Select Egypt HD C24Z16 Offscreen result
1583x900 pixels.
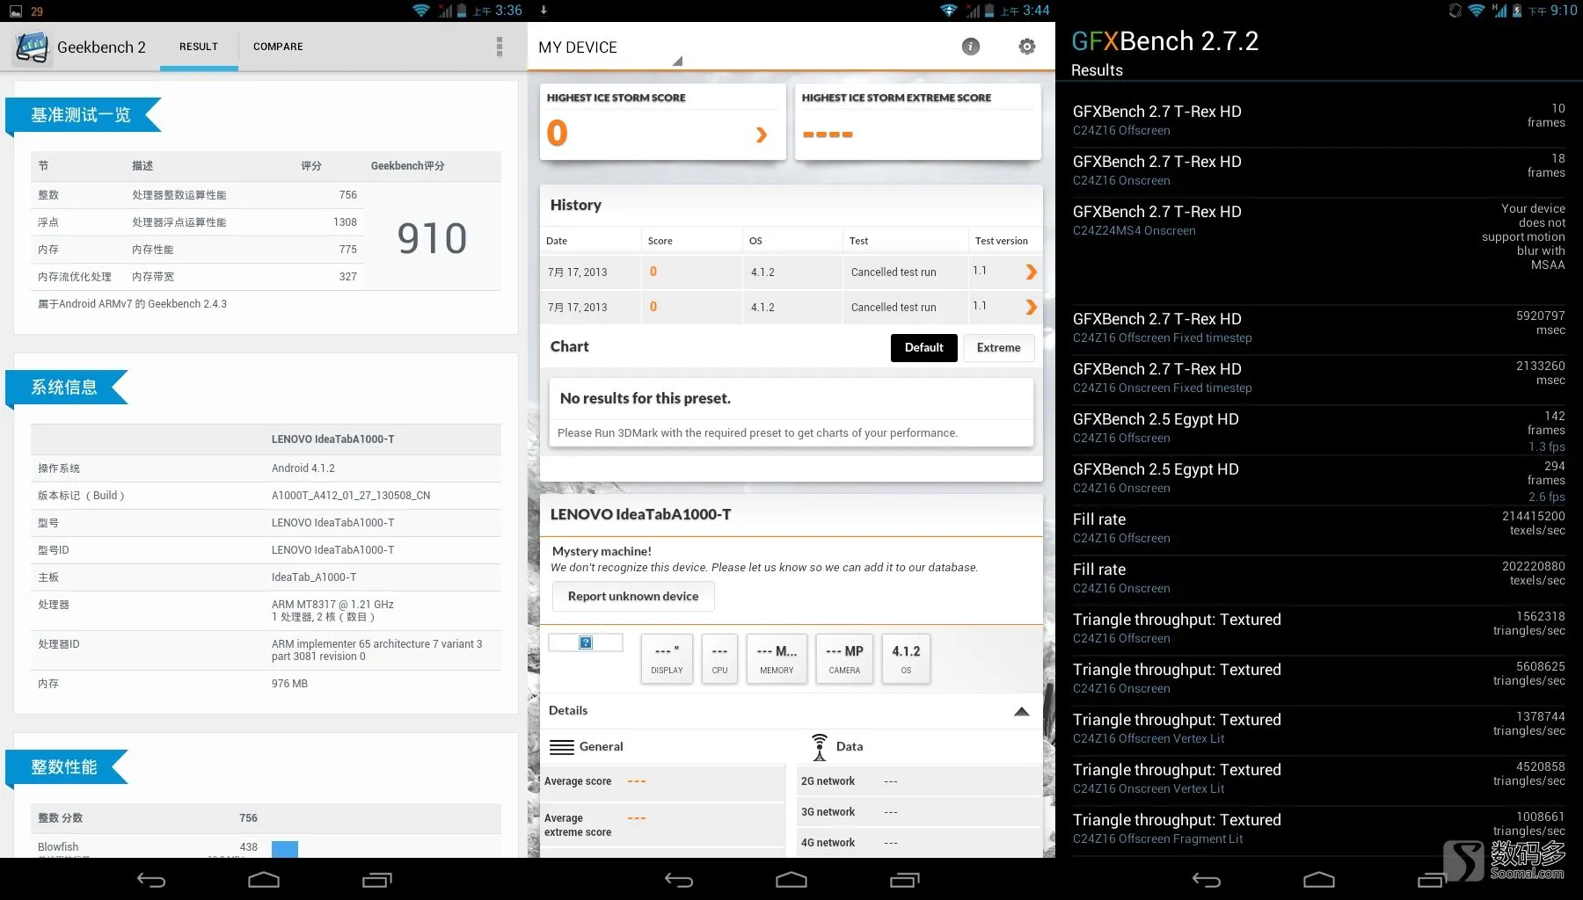(x=1319, y=430)
